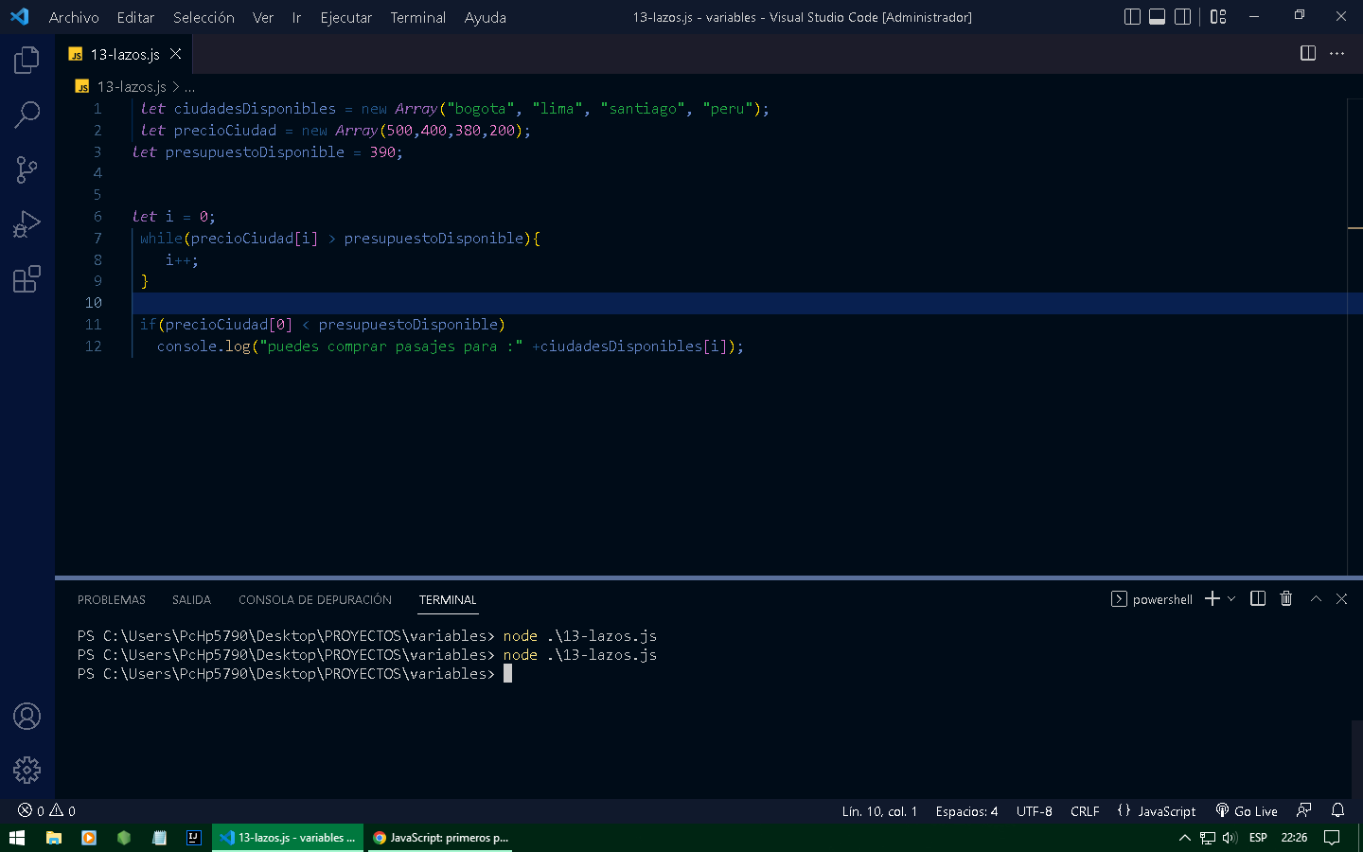Toggle the secondary side bar layout
This screenshot has width=1363, height=852.
coord(1182,16)
